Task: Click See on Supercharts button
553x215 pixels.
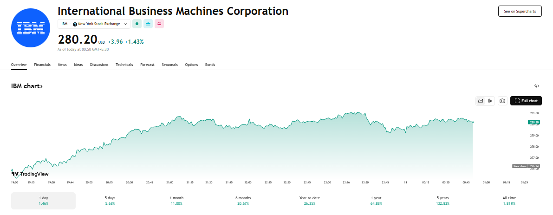Action: [x=520, y=11]
